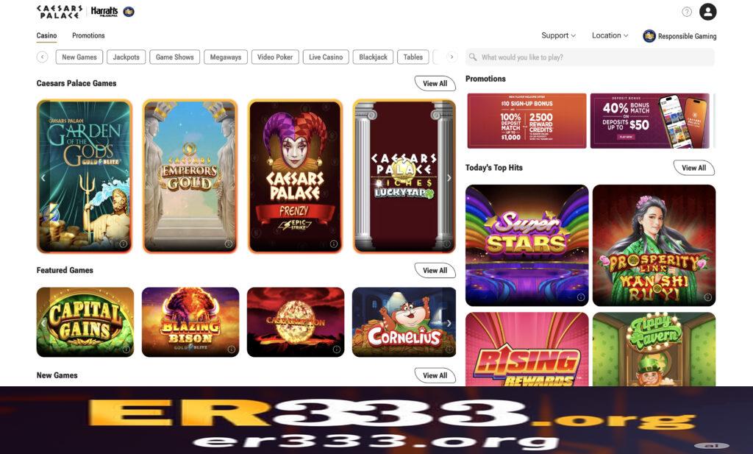Image resolution: width=753 pixels, height=454 pixels.
Task: Advance Featured Games carousel with right chevron
Action: click(449, 323)
